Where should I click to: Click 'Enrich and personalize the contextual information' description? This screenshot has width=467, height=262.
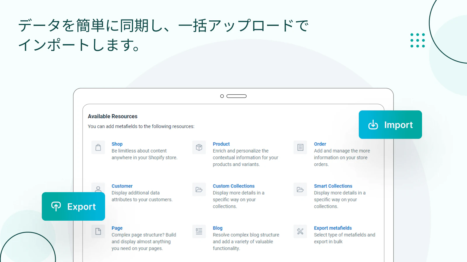tap(245, 157)
